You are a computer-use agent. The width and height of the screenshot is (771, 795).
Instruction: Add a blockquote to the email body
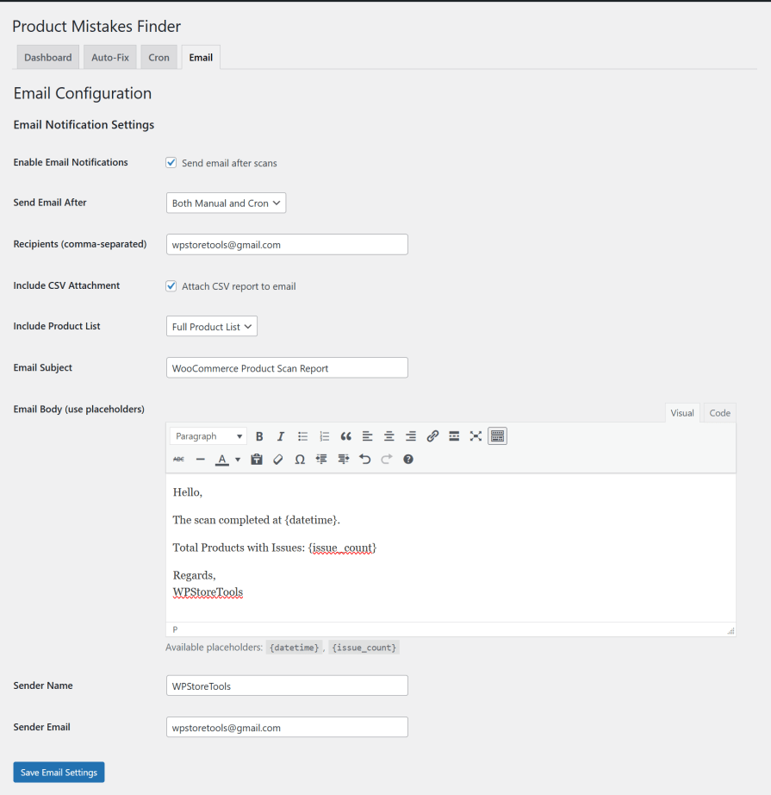(x=346, y=436)
